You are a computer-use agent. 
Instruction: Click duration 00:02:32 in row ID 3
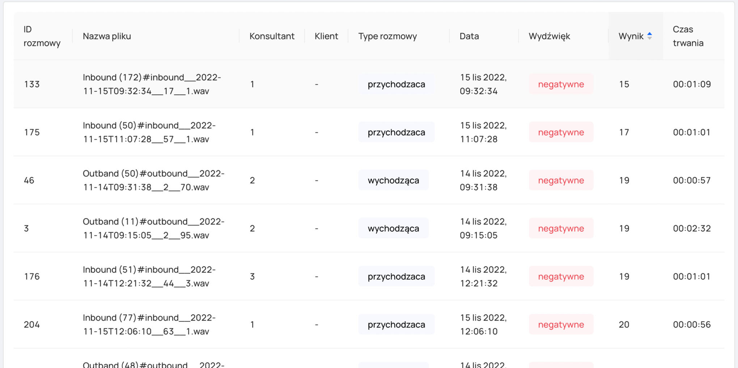point(692,228)
